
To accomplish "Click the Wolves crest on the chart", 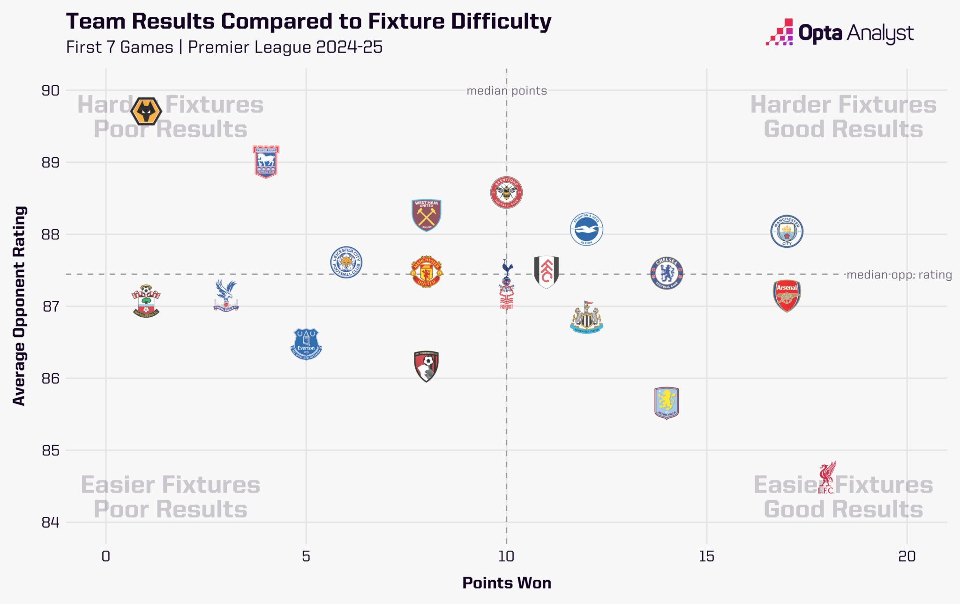I will pyautogui.click(x=146, y=112).
